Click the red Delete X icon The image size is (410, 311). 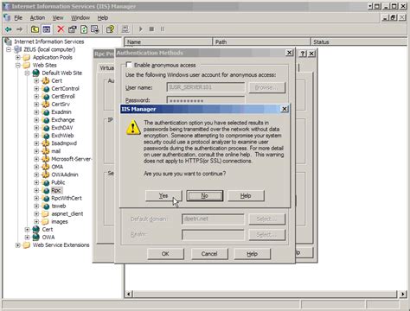[61, 29]
